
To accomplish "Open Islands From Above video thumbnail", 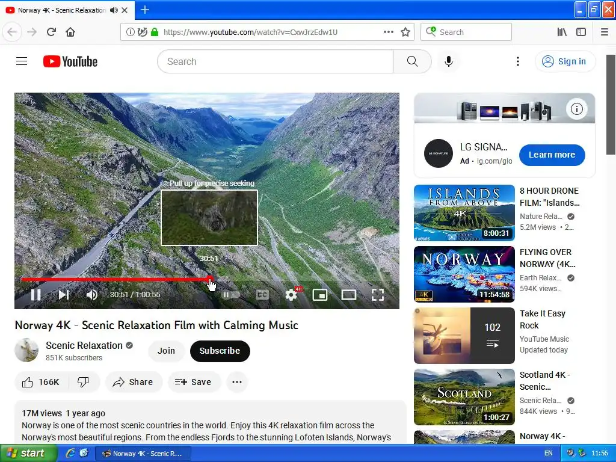I will 464,212.
